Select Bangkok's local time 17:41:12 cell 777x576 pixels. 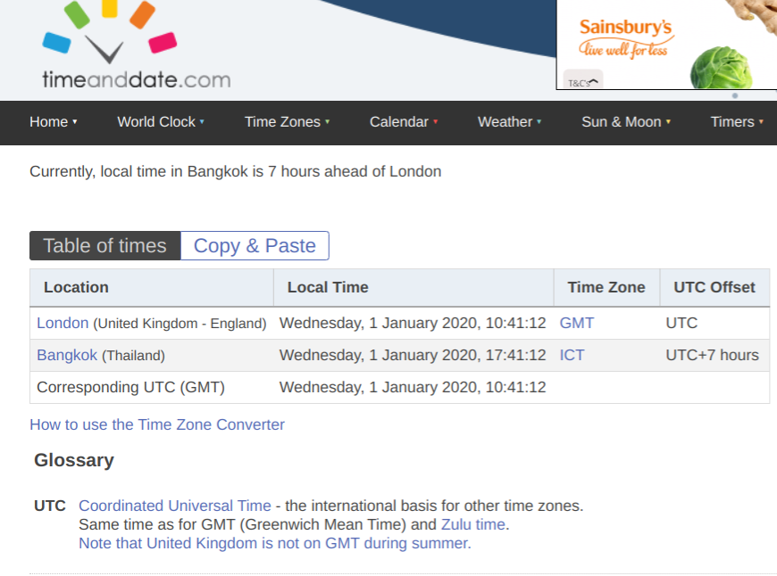coord(413,355)
